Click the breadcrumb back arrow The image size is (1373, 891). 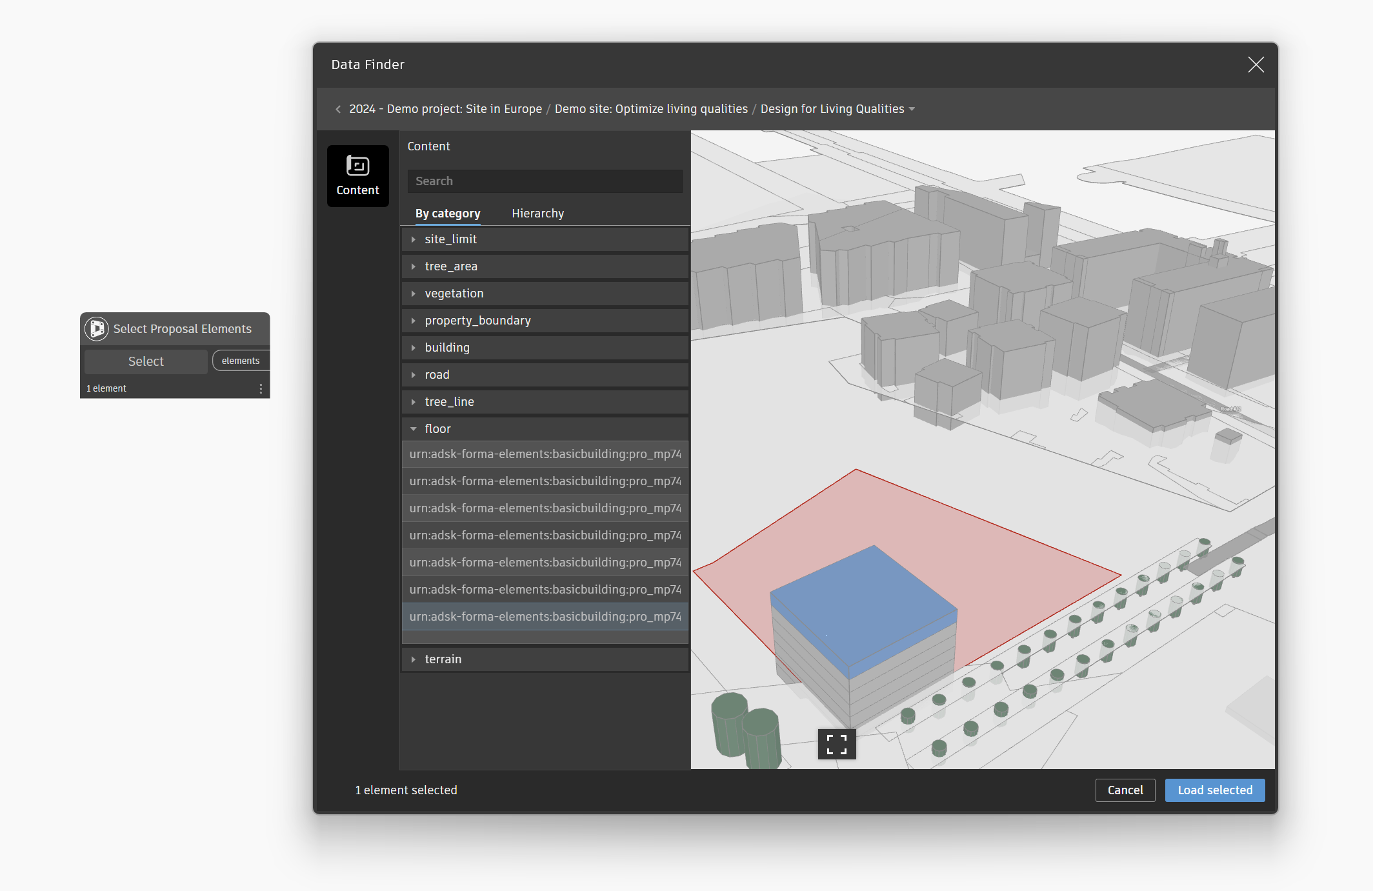338,109
